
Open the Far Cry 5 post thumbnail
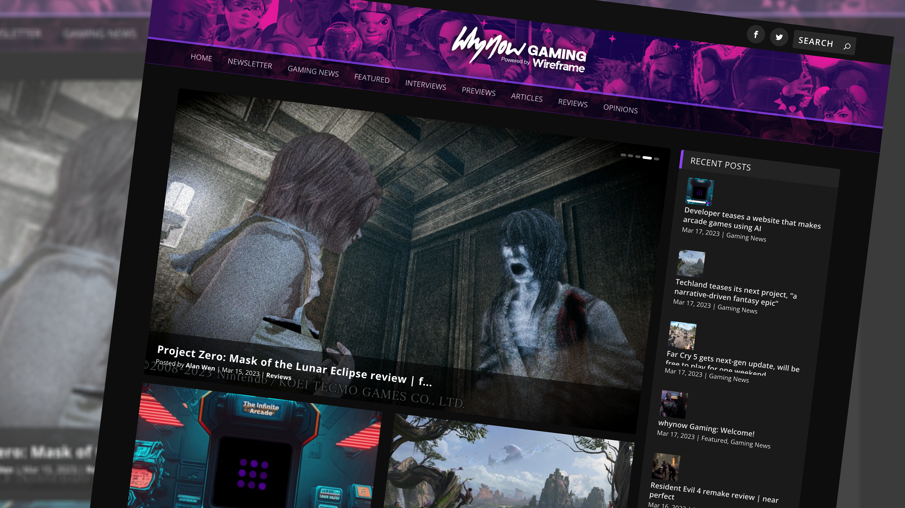[x=682, y=335]
